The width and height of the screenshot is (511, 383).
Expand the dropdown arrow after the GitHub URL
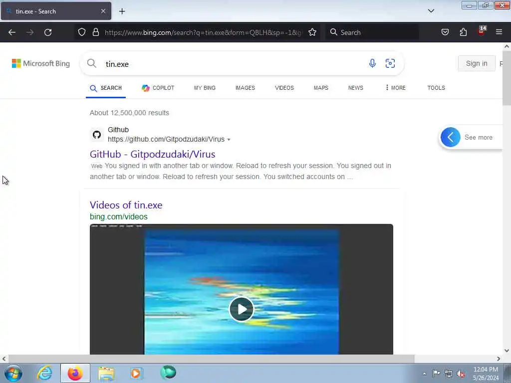229,140
